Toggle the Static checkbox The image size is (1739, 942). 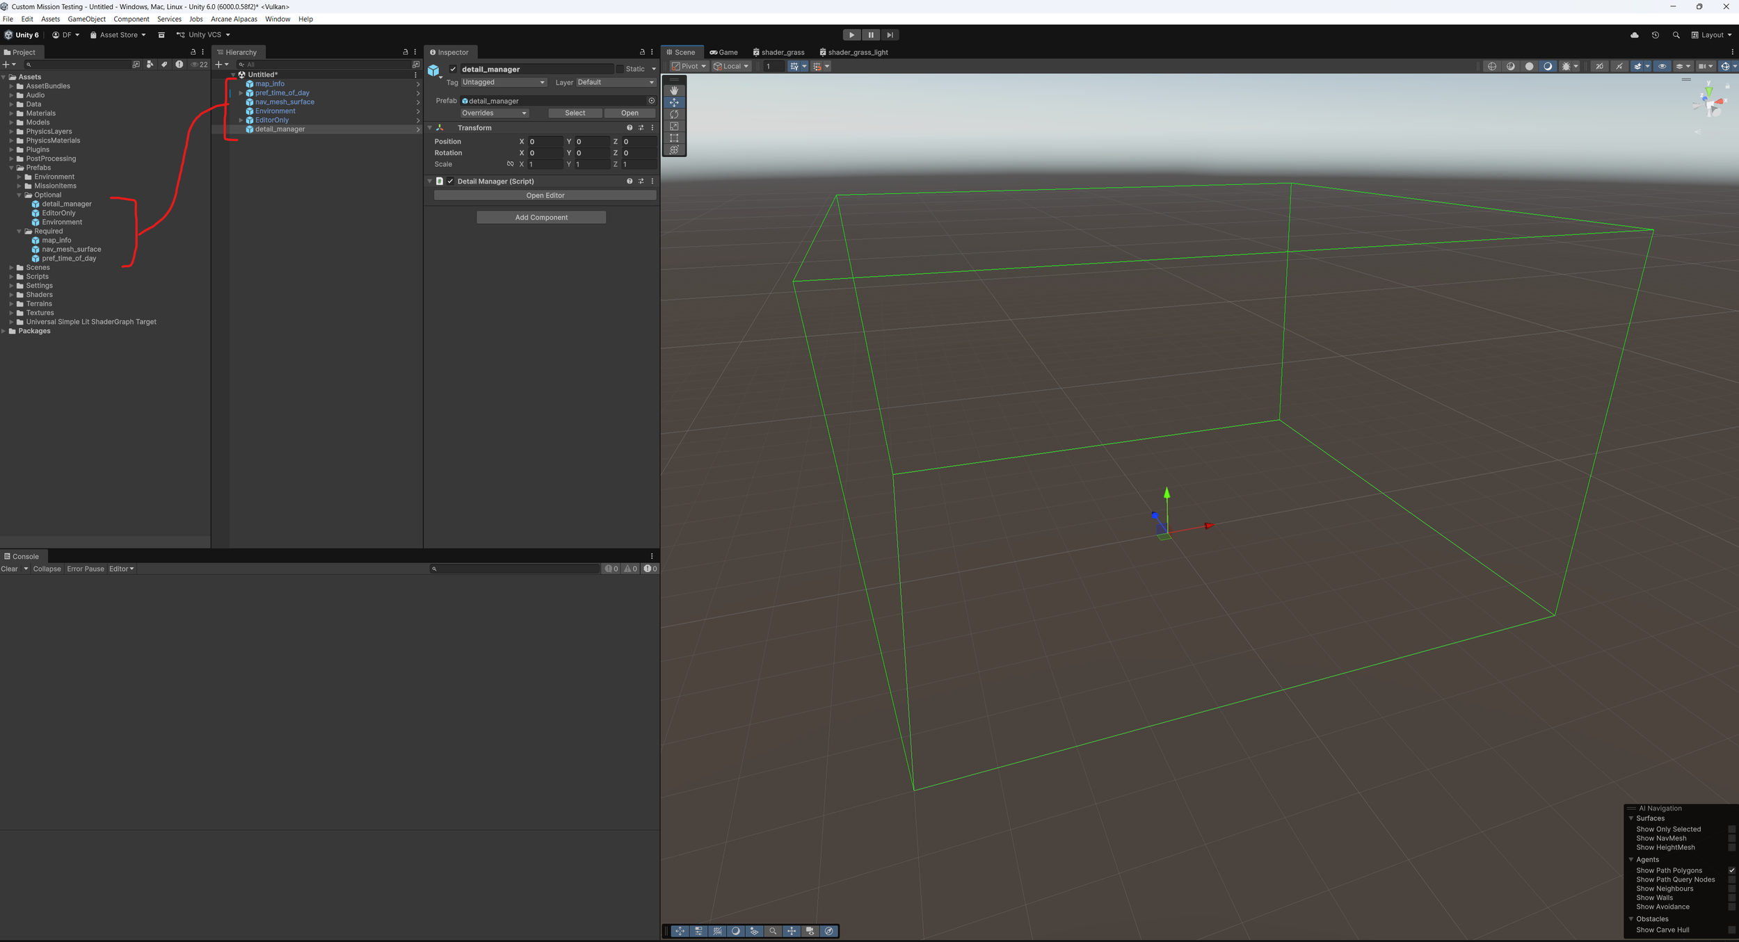[x=620, y=69]
